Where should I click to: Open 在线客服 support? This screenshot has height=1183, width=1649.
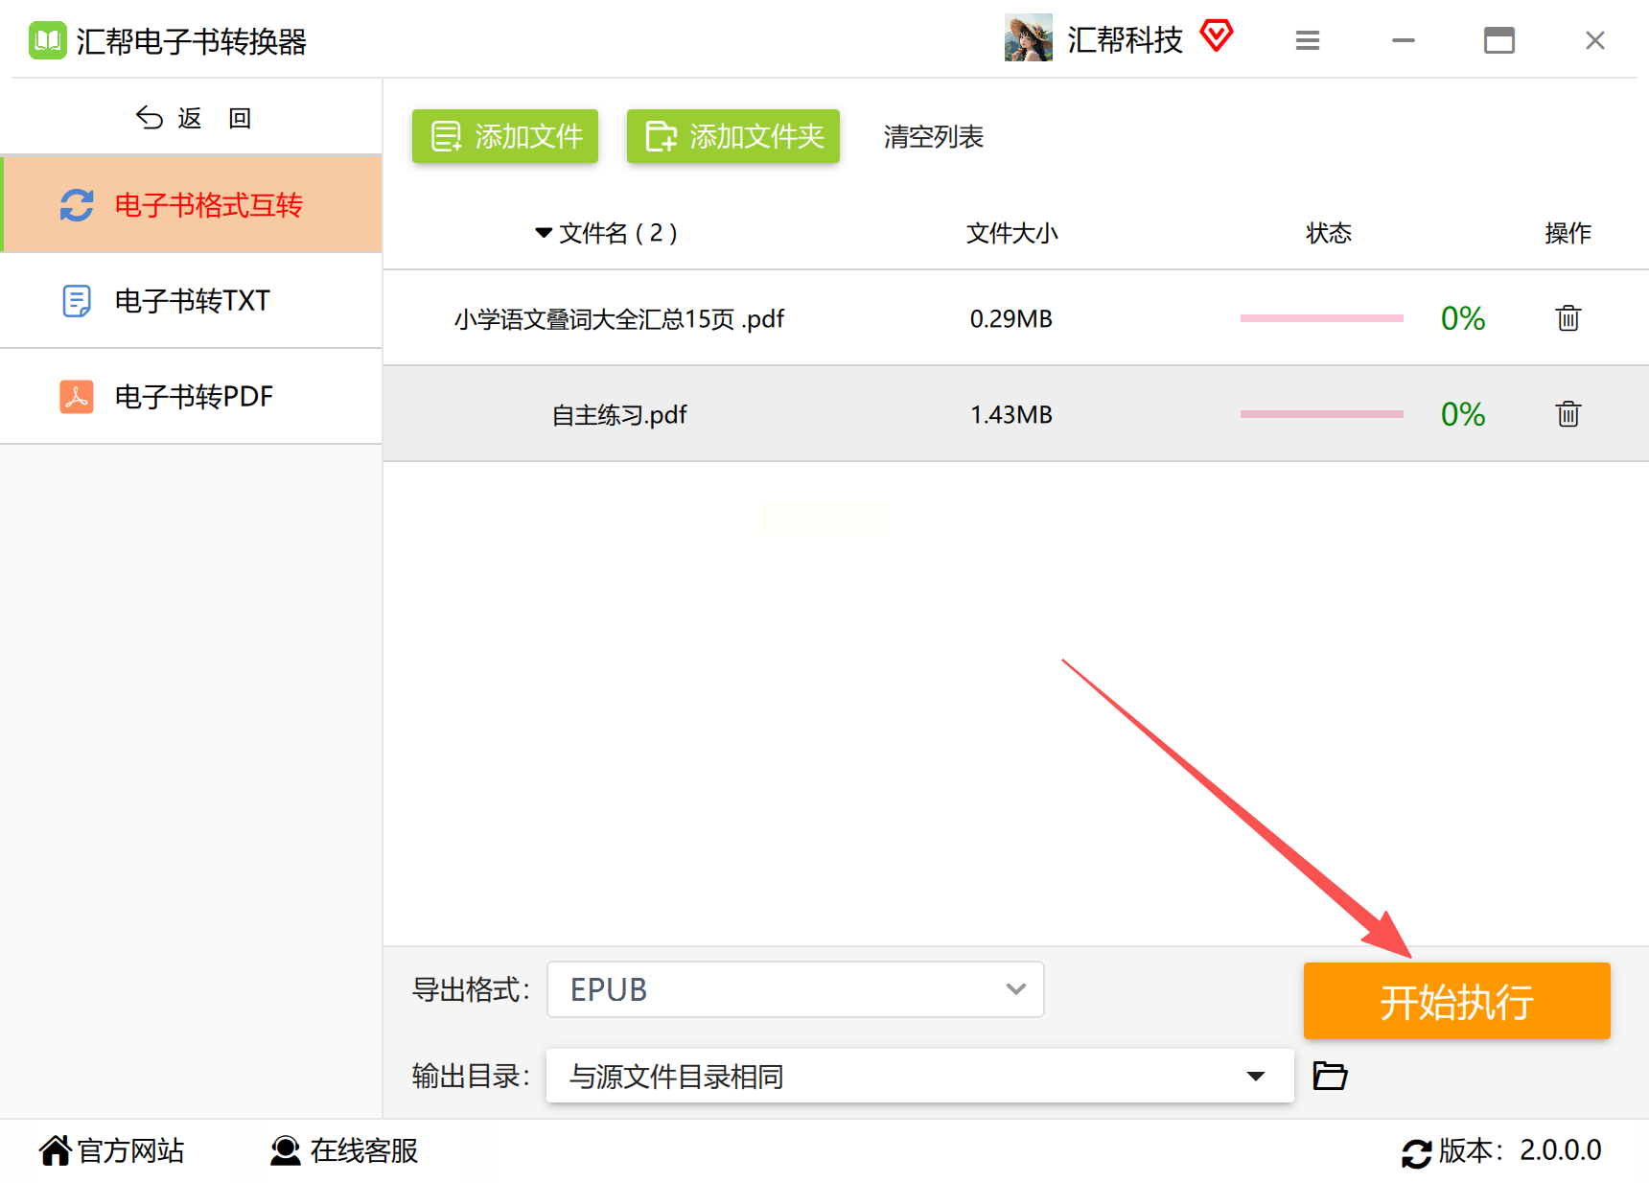point(344,1150)
